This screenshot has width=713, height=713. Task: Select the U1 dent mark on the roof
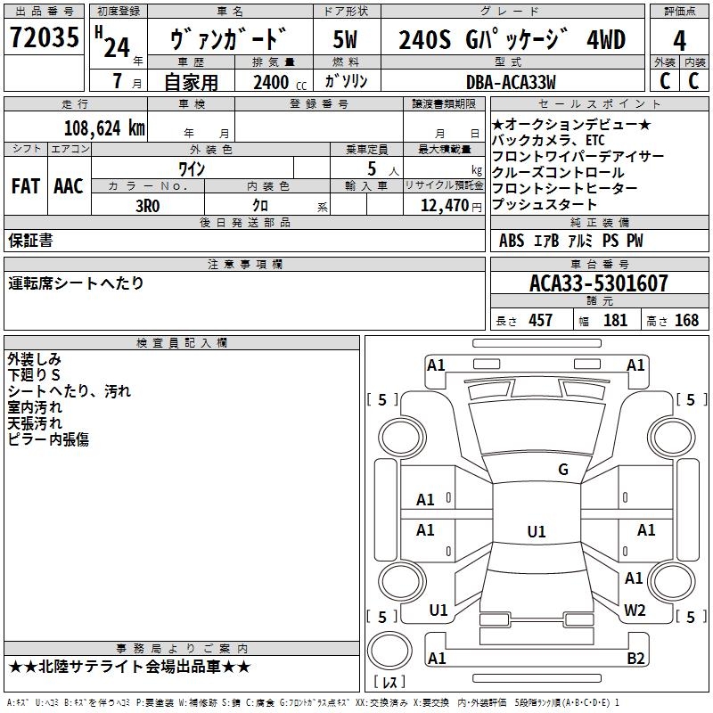pyautogui.click(x=537, y=531)
